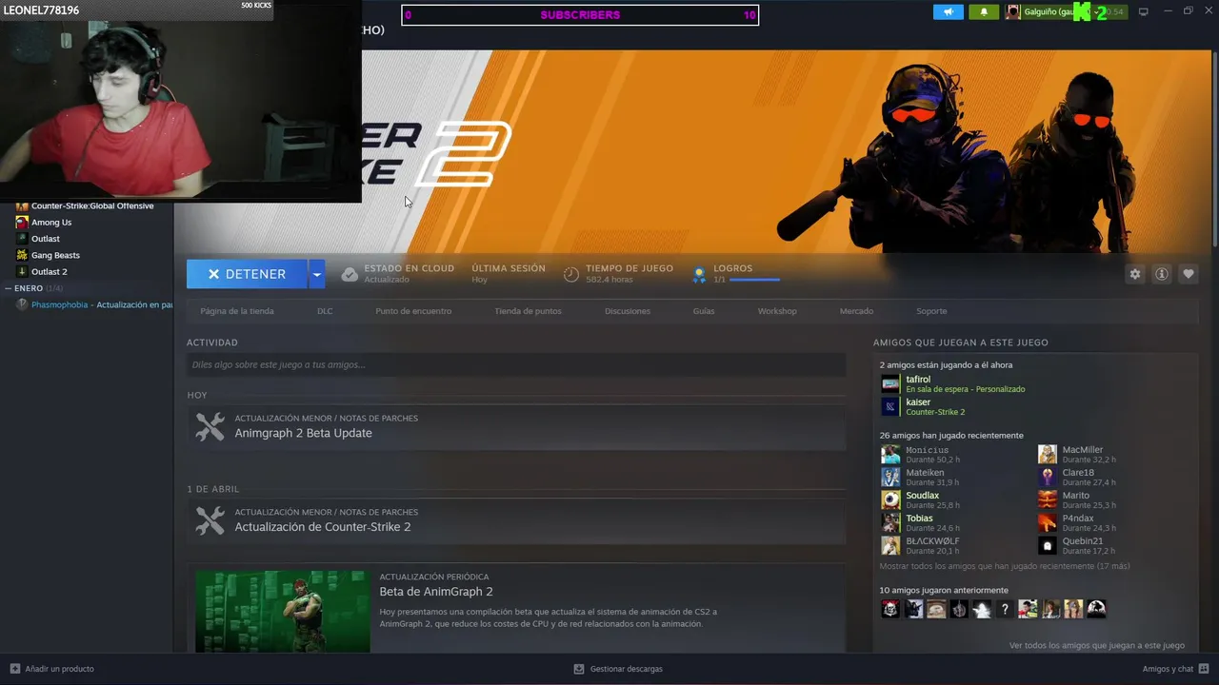Viewport: 1219px width, 685px height.
Task: Focus the activity 'Diles algo sobre este juego' field
Action: click(x=516, y=364)
